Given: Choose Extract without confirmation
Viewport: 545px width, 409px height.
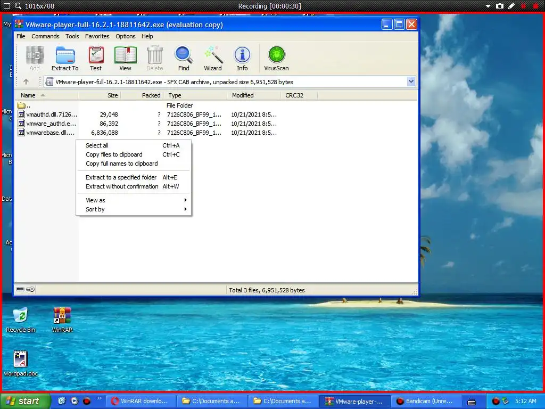Looking at the screenshot, I should click(x=134, y=186).
